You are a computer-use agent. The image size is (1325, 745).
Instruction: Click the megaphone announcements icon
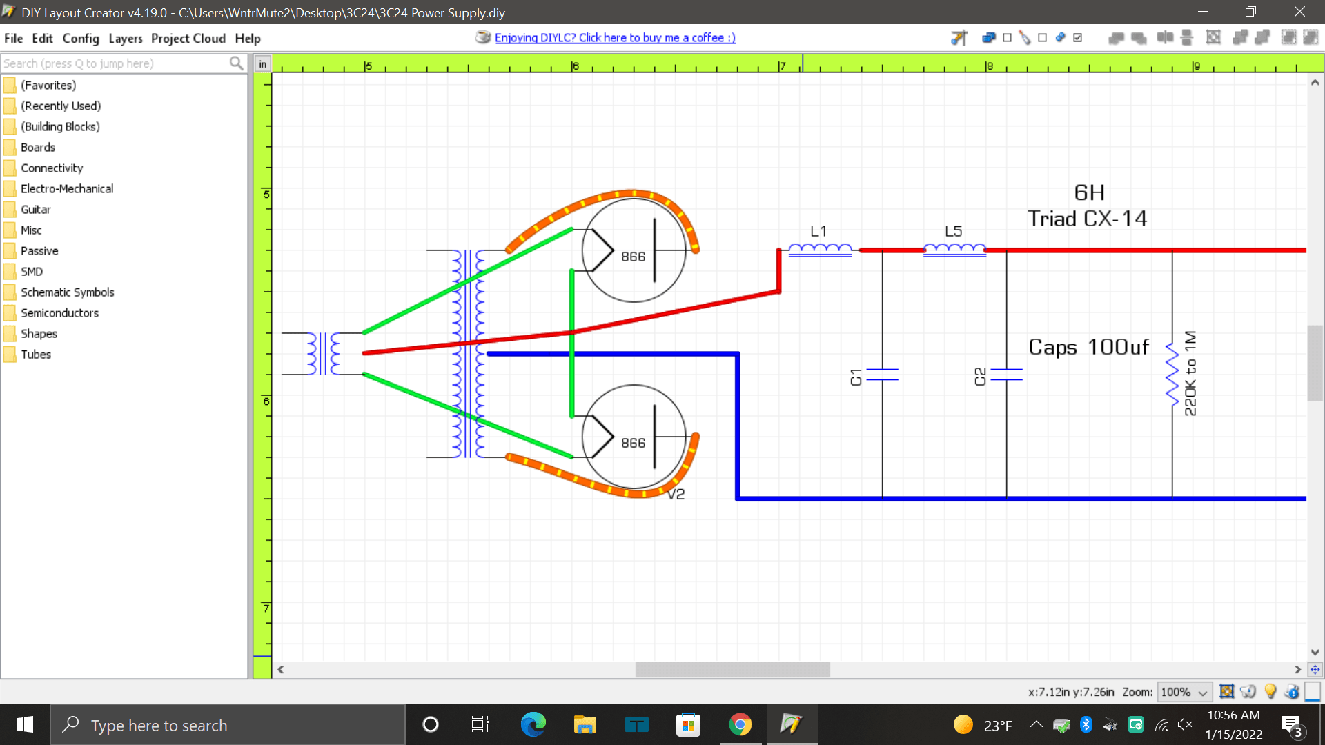pyautogui.click(x=1248, y=691)
